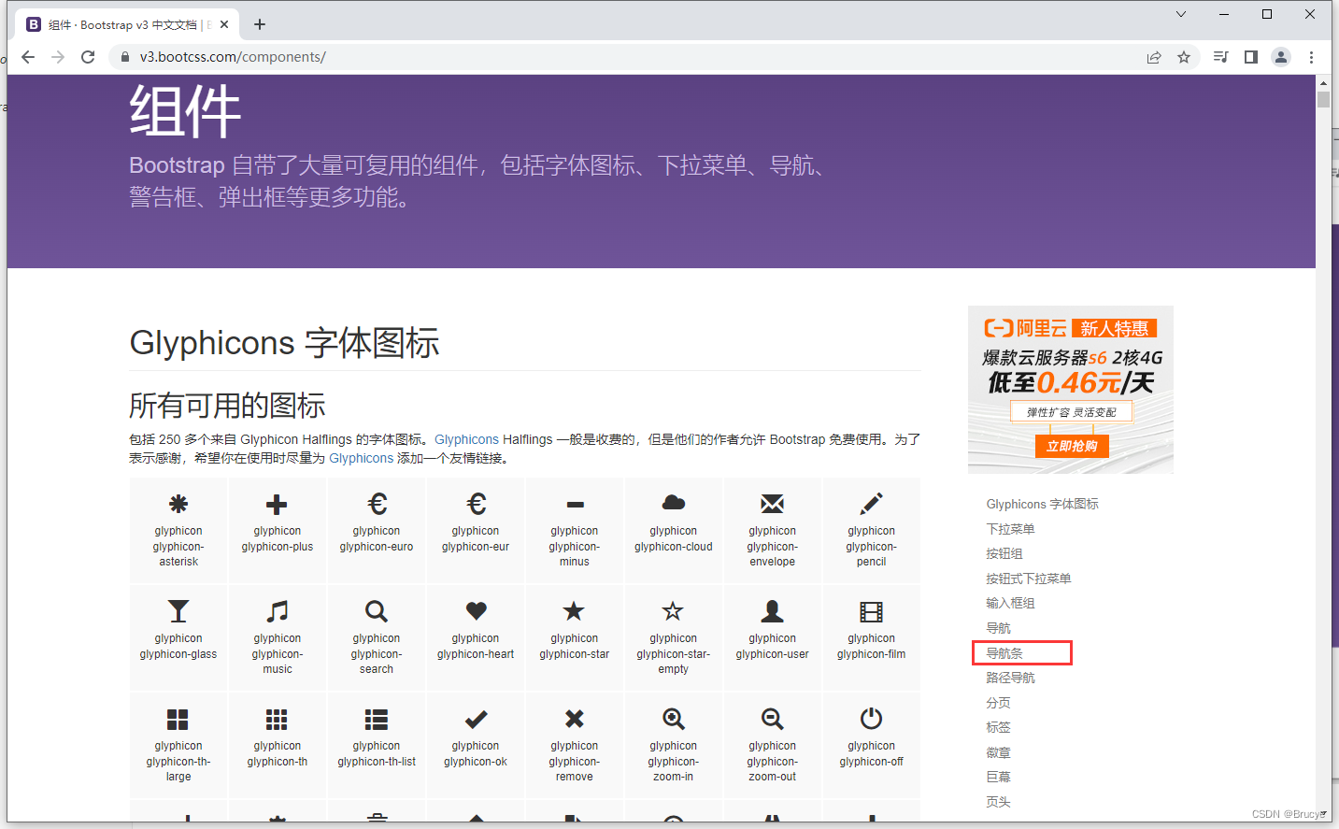This screenshot has width=1339, height=829.
Task: Select the glyphicon-minus icon
Action: click(575, 505)
